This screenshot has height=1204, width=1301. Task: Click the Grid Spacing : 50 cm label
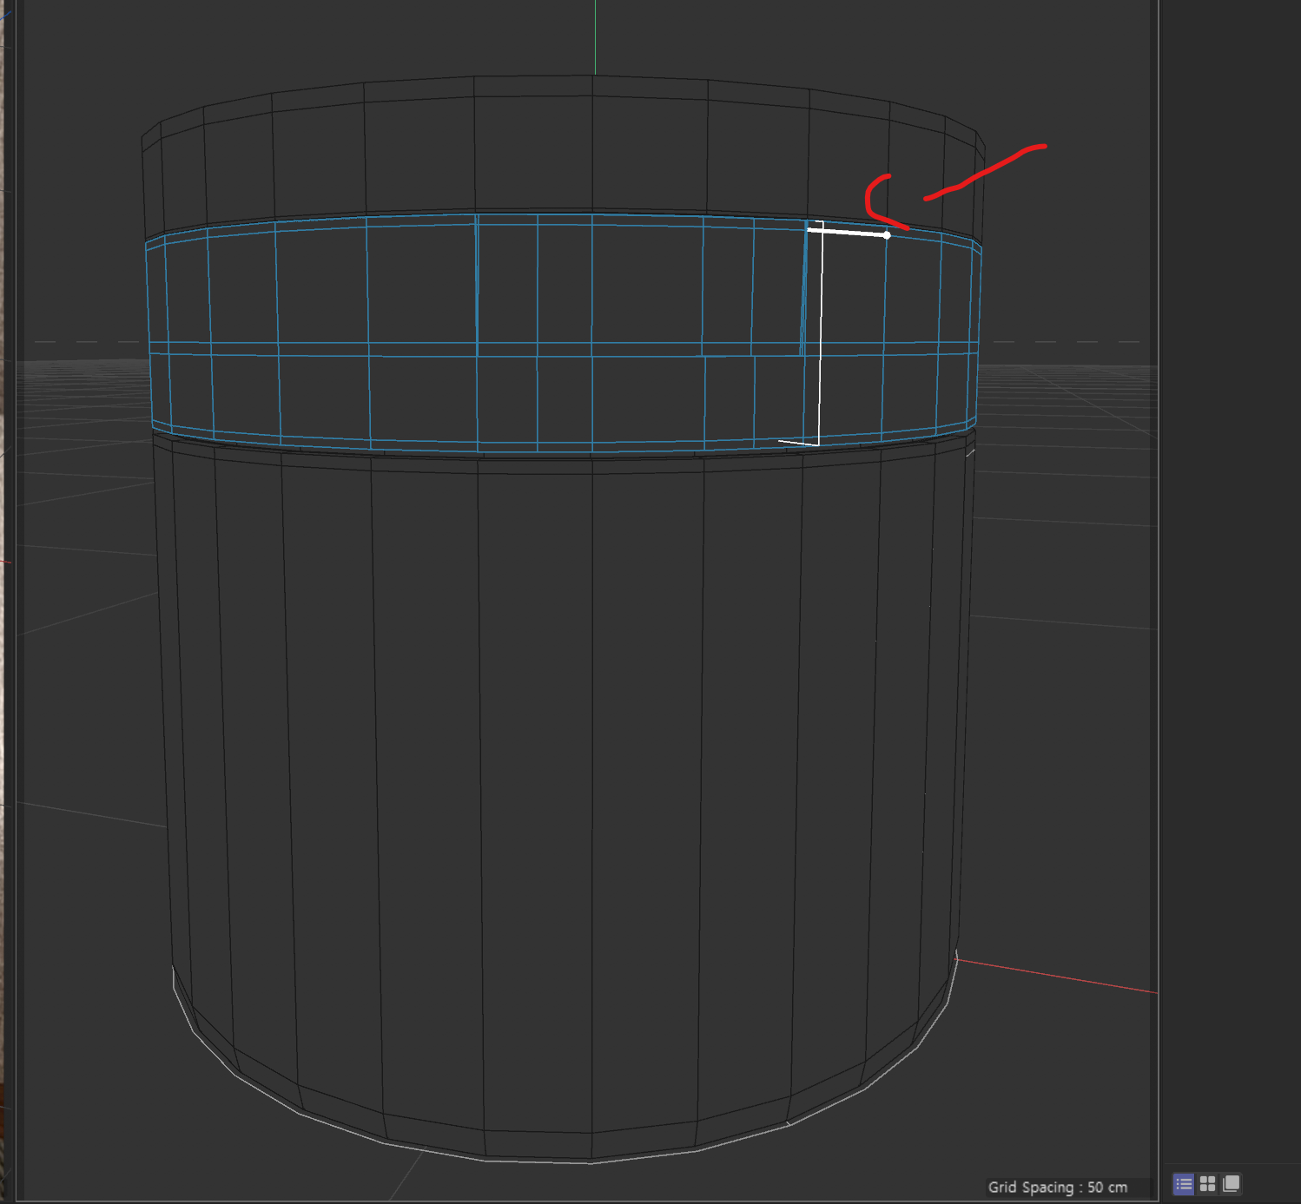[1057, 1187]
